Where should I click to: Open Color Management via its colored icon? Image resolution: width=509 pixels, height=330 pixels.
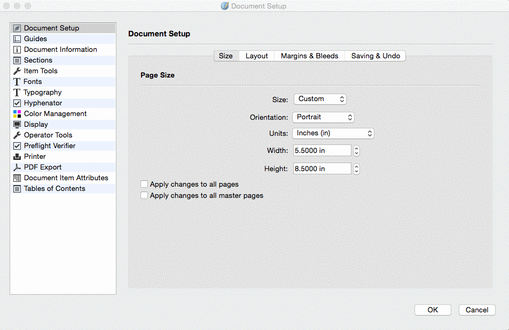17,114
